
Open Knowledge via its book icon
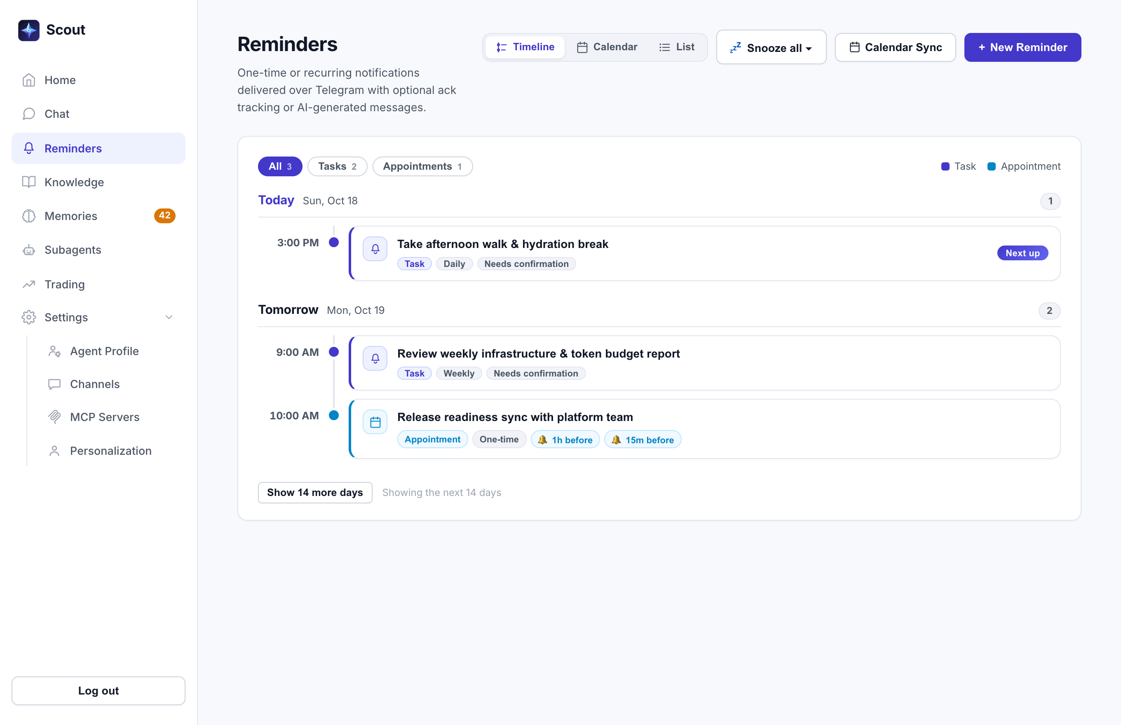click(x=29, y=182)
